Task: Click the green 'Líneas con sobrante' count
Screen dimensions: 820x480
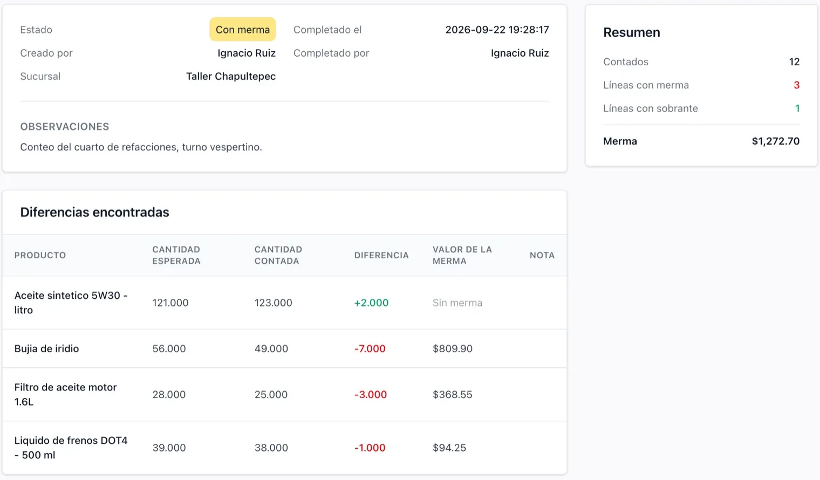Action: click(797, 108)
